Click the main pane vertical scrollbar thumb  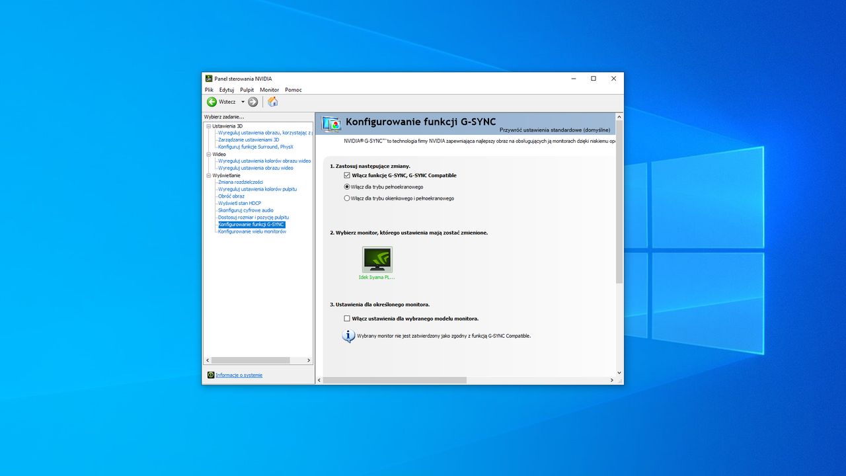[x=619, y=202]
